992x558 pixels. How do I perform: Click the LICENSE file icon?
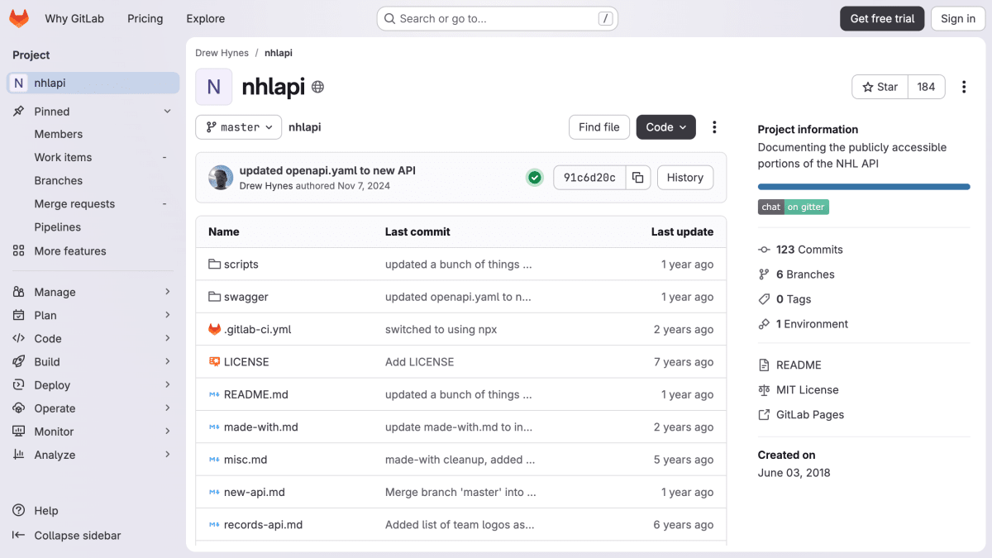pos(214,362)
